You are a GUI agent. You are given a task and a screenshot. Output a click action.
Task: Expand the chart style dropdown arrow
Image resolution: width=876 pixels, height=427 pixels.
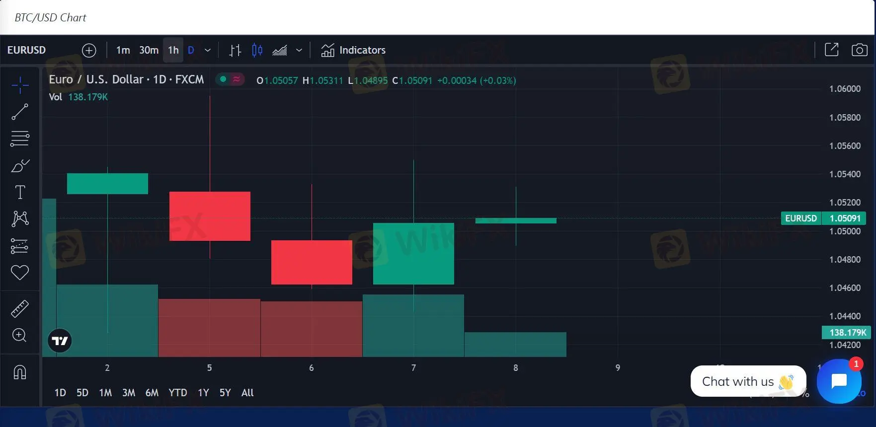click(x=299, y=50)
